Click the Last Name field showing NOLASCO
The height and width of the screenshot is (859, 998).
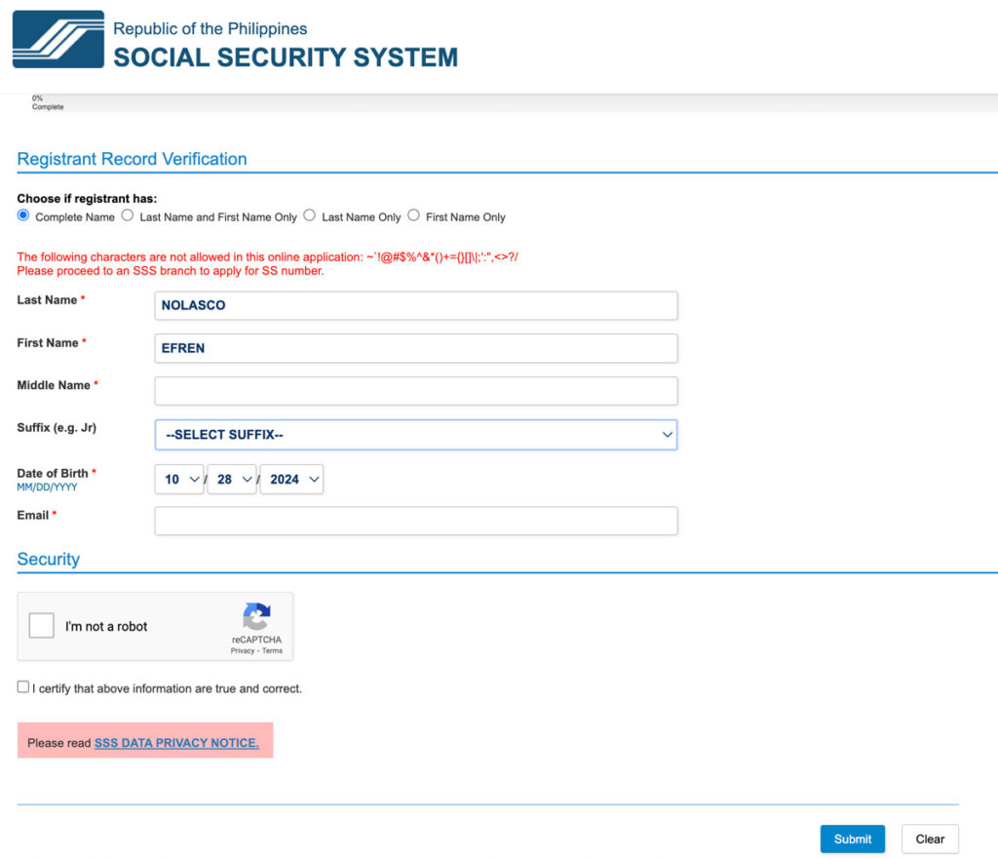point(416,305)
